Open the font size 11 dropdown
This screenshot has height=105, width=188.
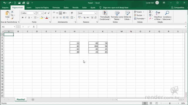pyautogui.click(x=42, y=13)
